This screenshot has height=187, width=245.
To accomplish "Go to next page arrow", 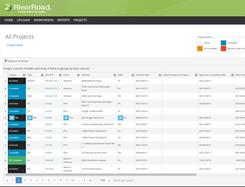I will click(84, 180).
